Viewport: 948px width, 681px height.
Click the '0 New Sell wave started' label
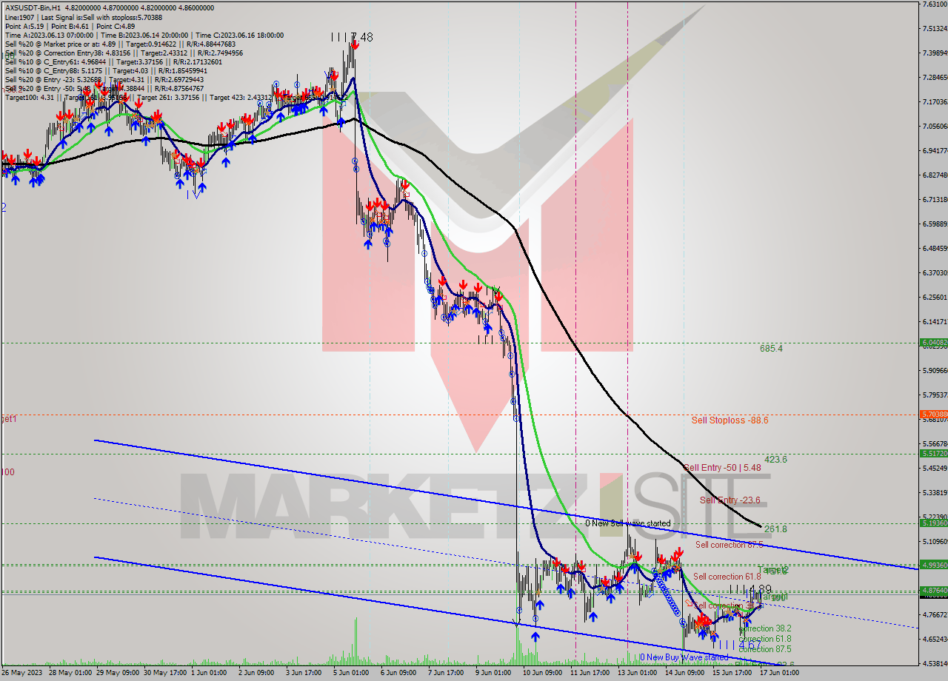(x=628, y=523)
